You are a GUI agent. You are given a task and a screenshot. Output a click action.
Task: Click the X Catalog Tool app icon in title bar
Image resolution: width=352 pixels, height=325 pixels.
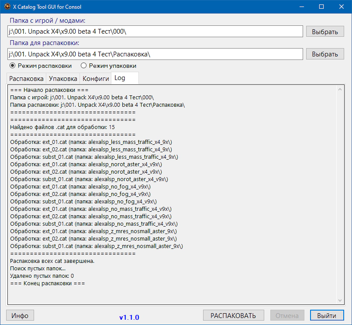pyautogui.click(x=7, y=7)
